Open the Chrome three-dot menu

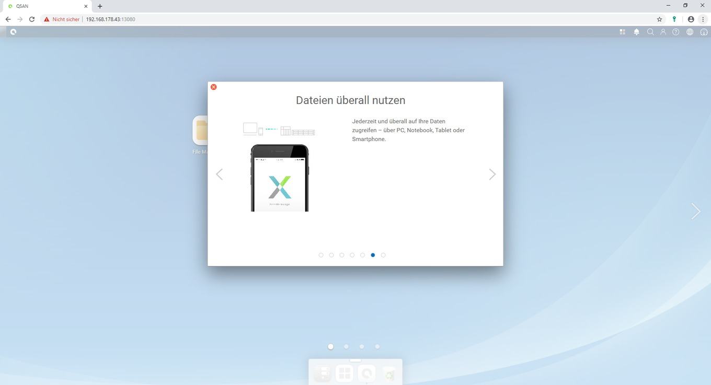[703, 19]
